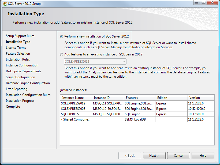This screenshot has height=165, width=220.
Task: Sort by Version column header
Action: click(201, 98)
